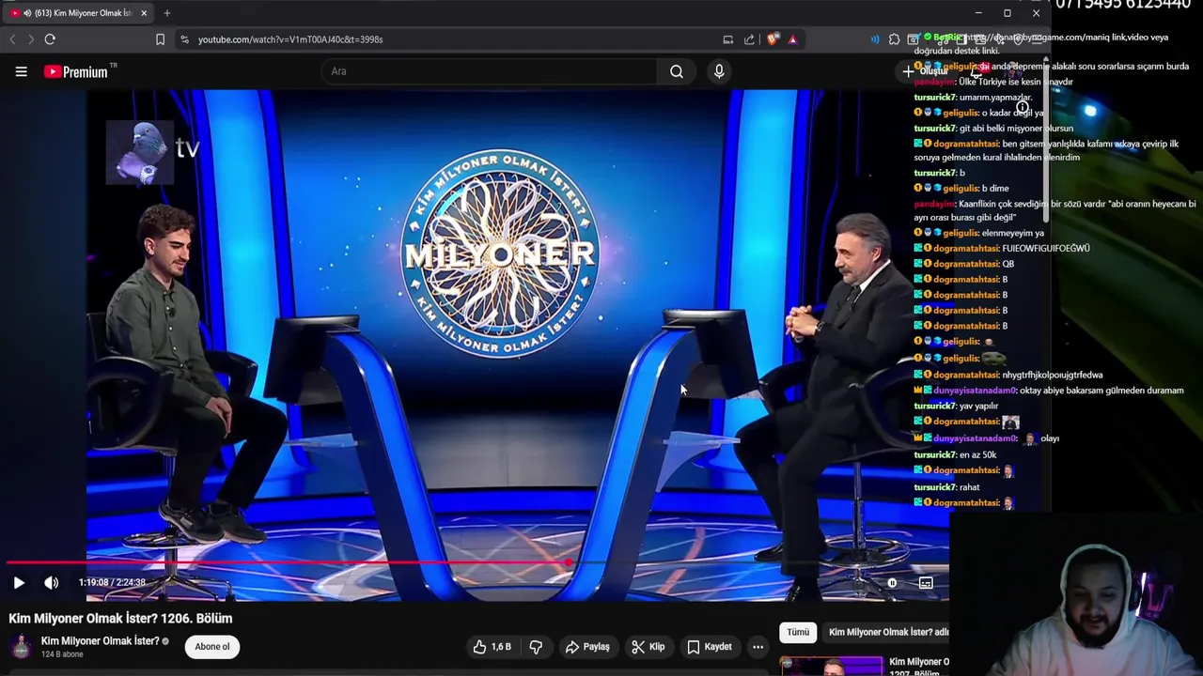Click chat message 'b dime'

point(995,188)
